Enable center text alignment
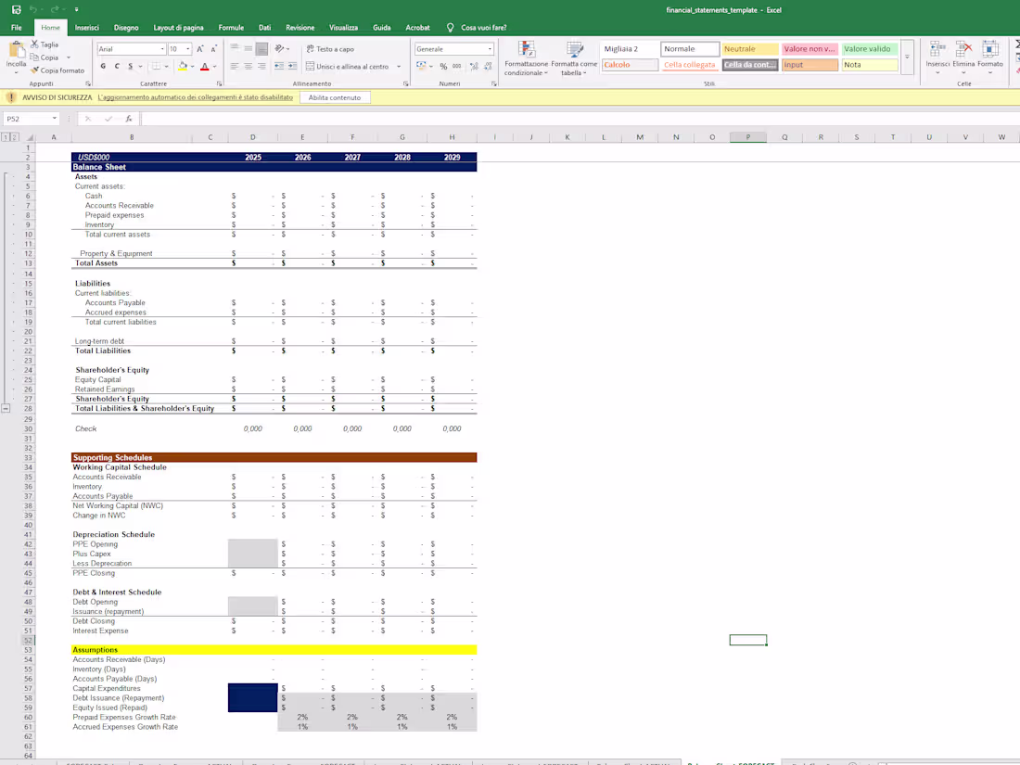 [247, 66]
